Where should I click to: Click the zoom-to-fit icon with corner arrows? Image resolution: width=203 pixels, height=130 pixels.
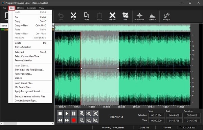coord(95,114)
